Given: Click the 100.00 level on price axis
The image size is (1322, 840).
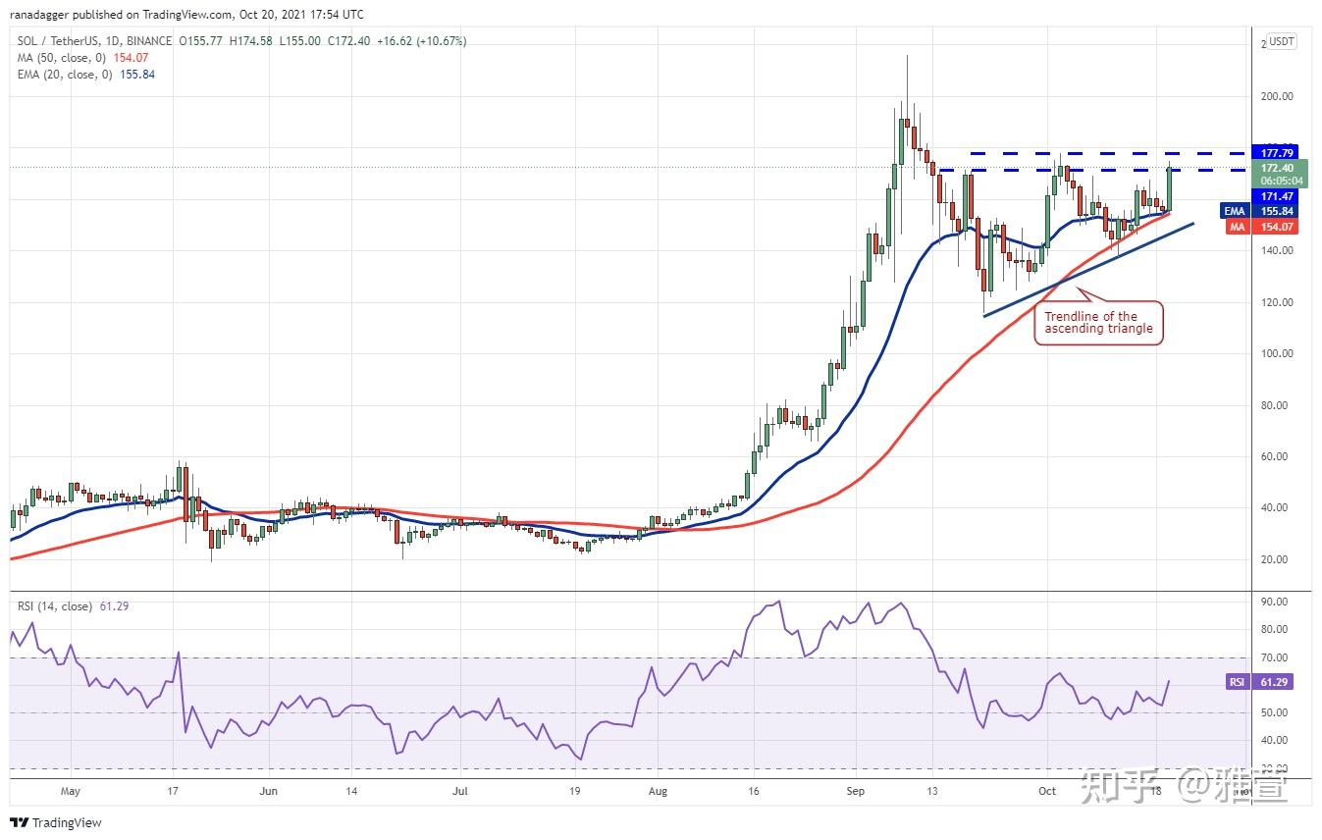Looking at the screenshot, I should pyautogui.click(x=1277, y=353).
